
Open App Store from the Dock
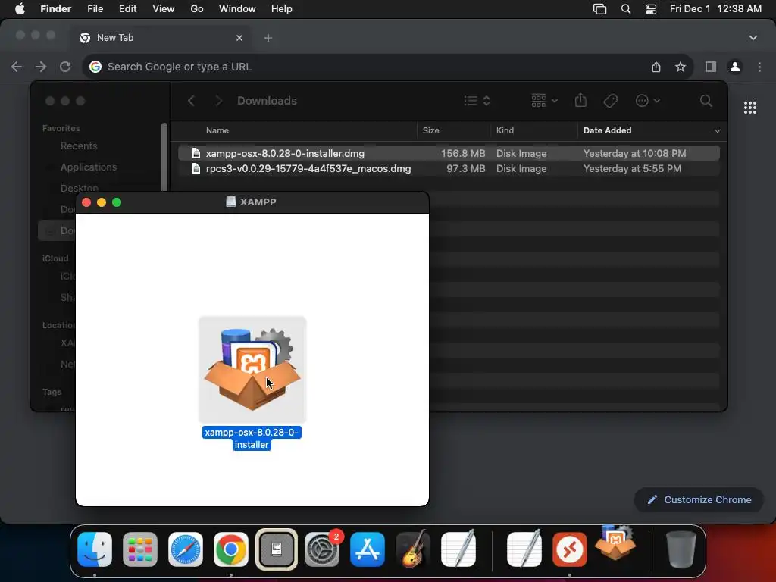pos(368,549)
